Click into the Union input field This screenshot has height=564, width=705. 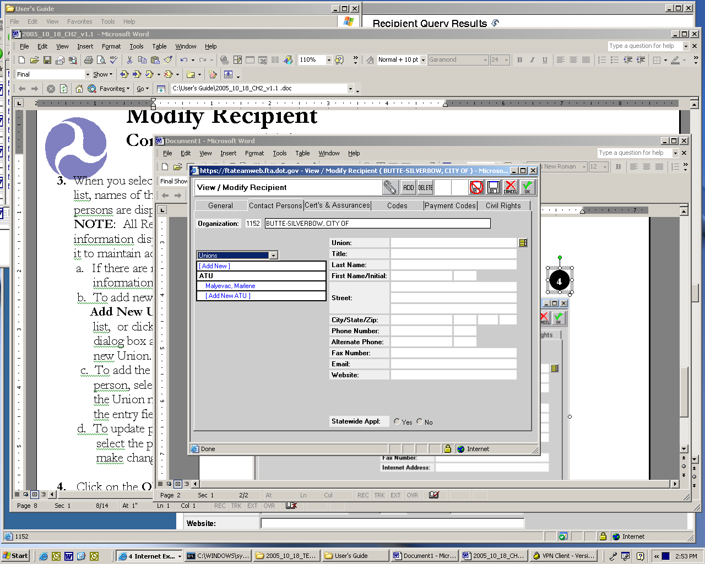tap(453, 242)
